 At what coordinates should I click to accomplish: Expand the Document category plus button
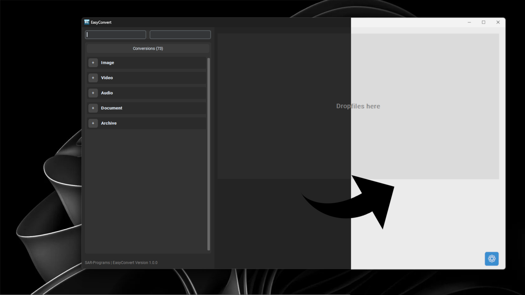pos(93,108)
